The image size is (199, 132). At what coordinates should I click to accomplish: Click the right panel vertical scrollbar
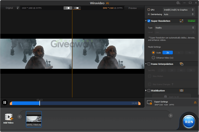pyautogui.click(x=198, y=51)
